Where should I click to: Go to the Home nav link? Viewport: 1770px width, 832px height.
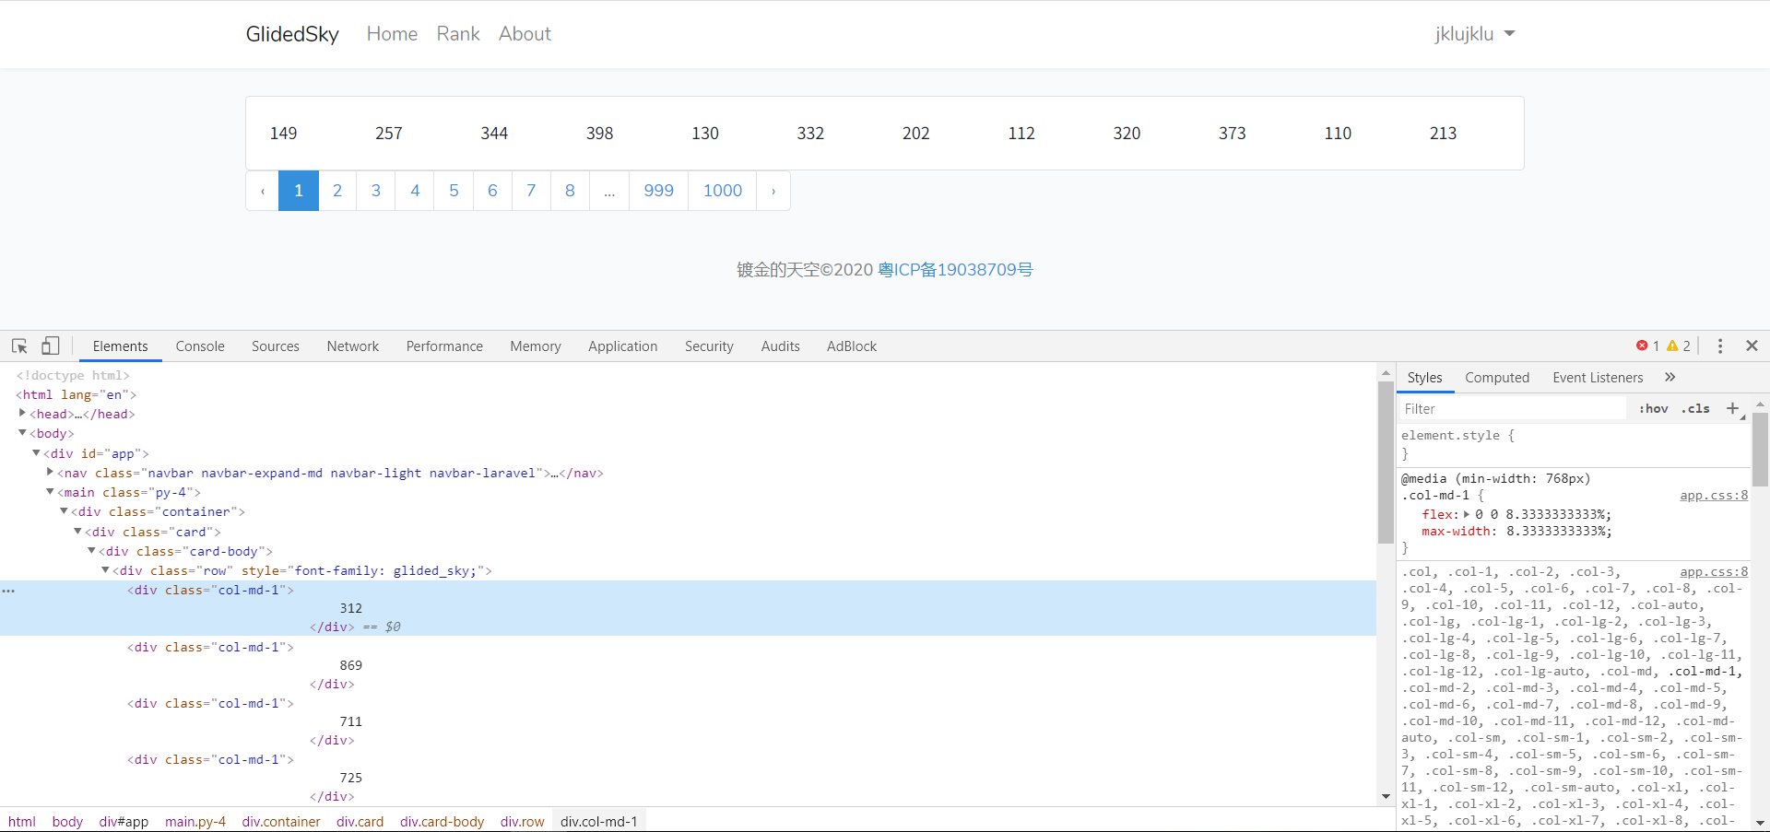[392, 34]
